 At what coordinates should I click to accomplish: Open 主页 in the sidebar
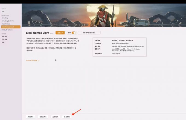click(x=3, y=11)
